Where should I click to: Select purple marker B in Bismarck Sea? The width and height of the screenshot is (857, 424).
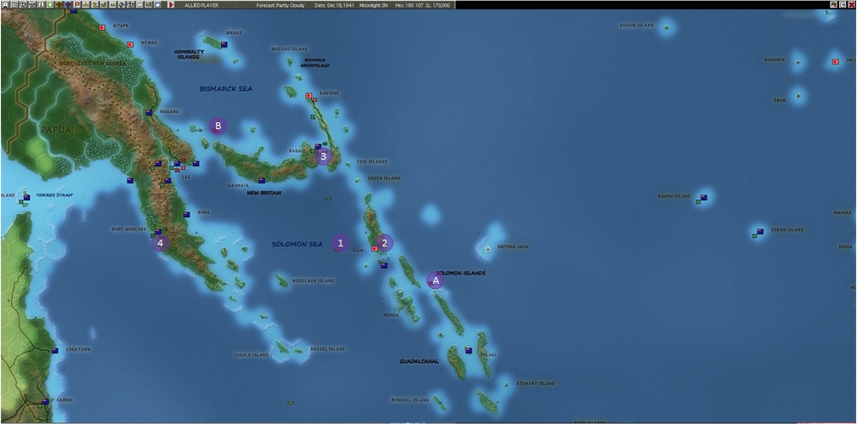click(218, 126)
